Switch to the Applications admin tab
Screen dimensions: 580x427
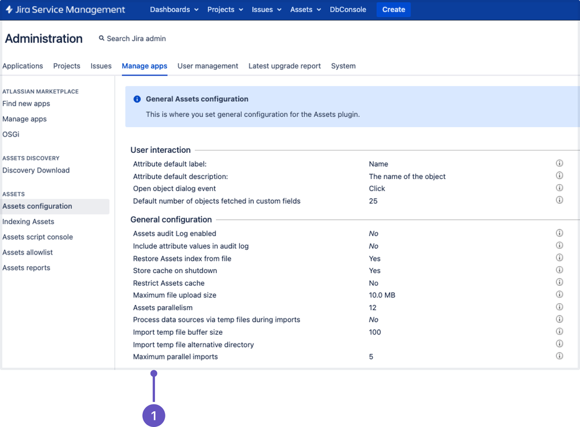click(x=23, y=66)
